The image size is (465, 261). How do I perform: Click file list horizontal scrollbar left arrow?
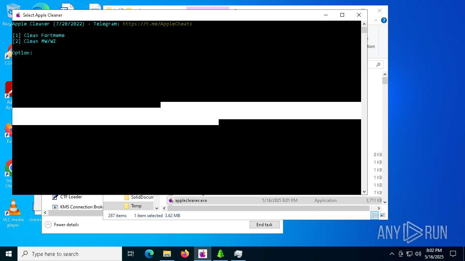click(x=164, y=208)
